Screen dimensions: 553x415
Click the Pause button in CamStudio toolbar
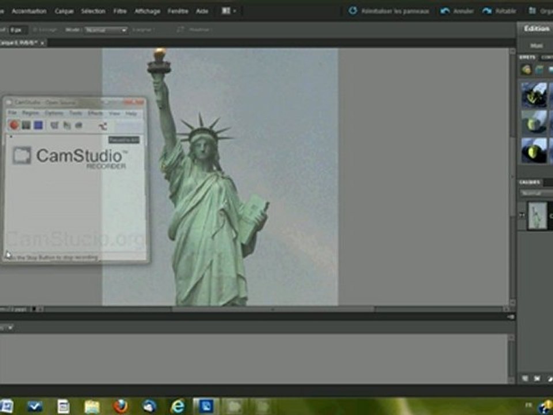tap(26, 125)
